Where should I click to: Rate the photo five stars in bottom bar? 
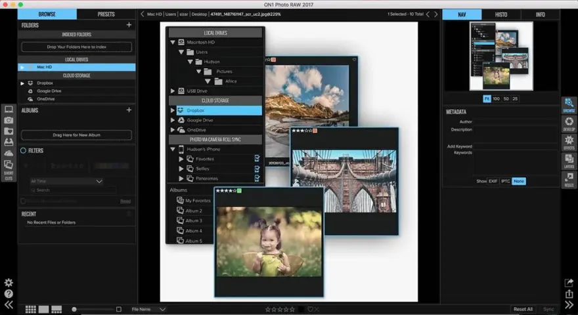click(x=292, y=310)
